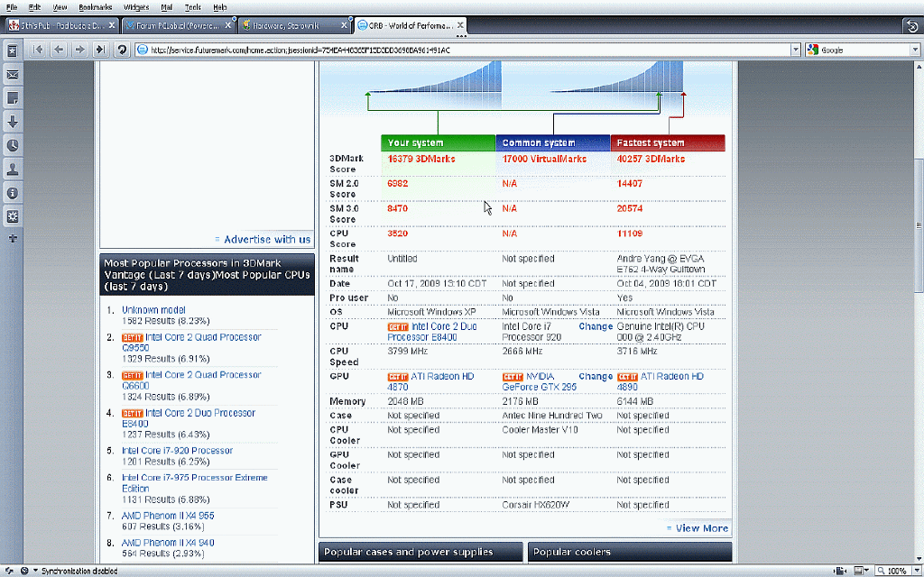Click the URL address field

click(468, 50)
